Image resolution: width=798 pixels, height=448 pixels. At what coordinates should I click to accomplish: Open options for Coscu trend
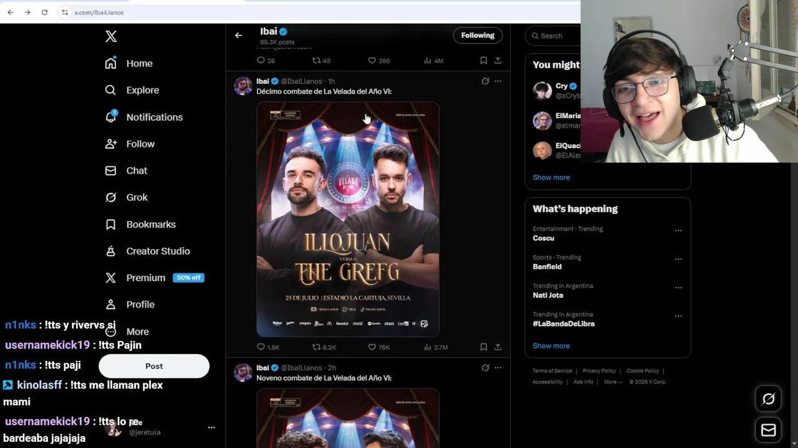click(678, 231)
